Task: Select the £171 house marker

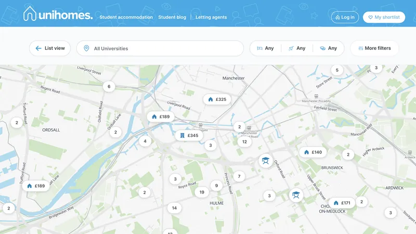Action: (x=342, y=203)
